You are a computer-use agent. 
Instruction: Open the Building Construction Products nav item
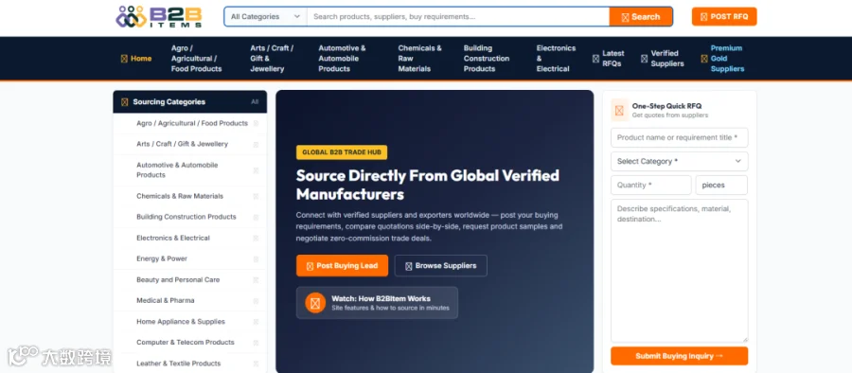click(487, 59)
